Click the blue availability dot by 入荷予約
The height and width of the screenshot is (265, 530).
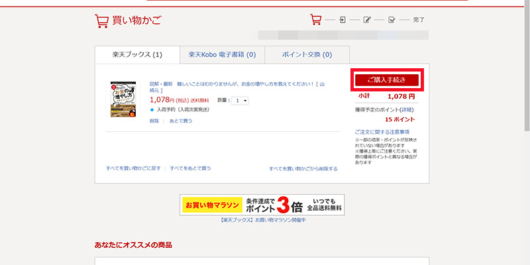152,109
